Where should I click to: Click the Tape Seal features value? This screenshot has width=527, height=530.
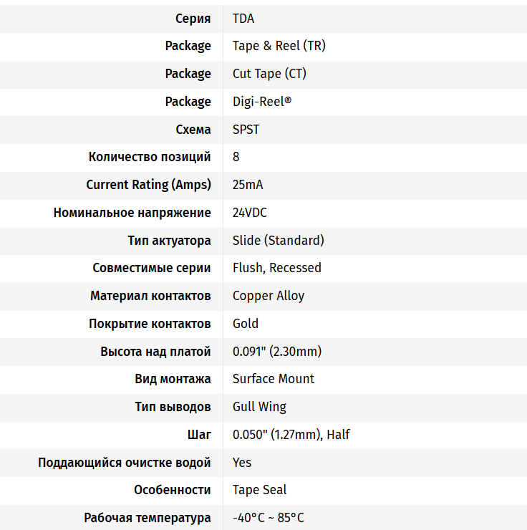pos(260,490)
